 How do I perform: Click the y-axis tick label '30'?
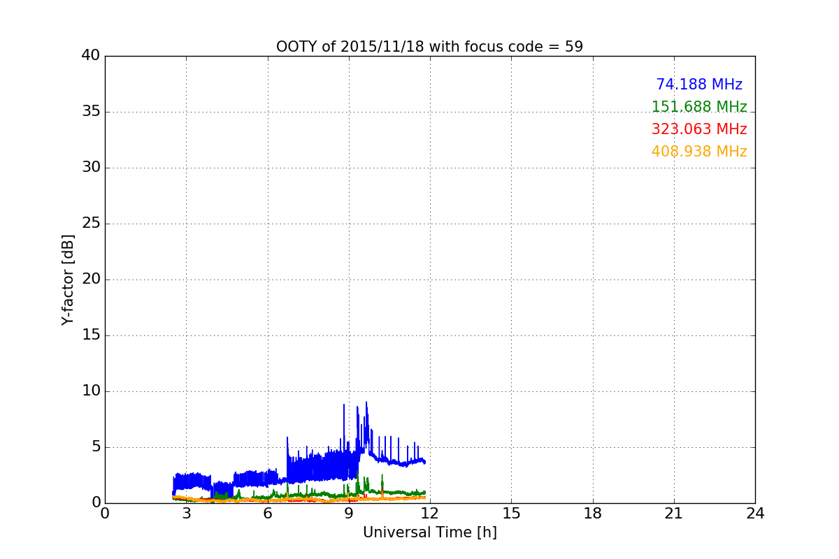(x=91, y=168)
